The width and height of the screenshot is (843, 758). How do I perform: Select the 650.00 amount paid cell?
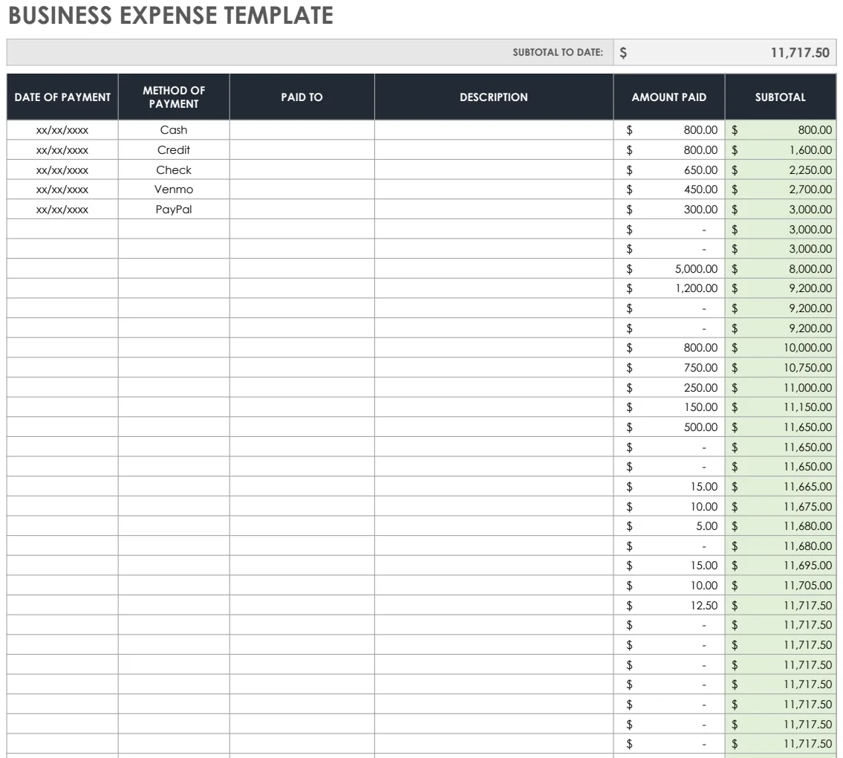pos(668,170)
